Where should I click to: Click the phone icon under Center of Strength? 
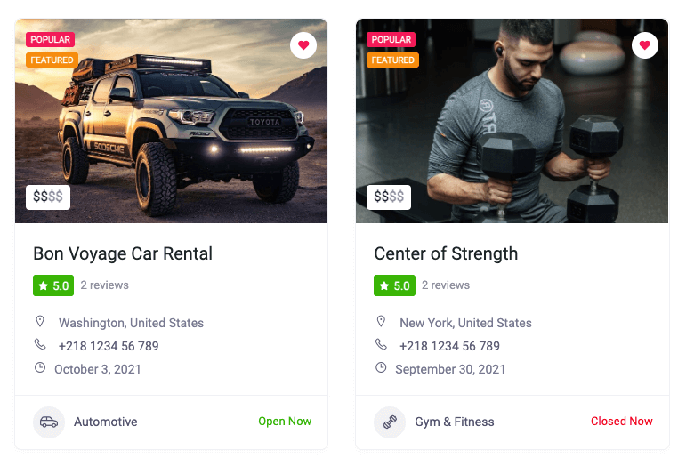[381, 345]
